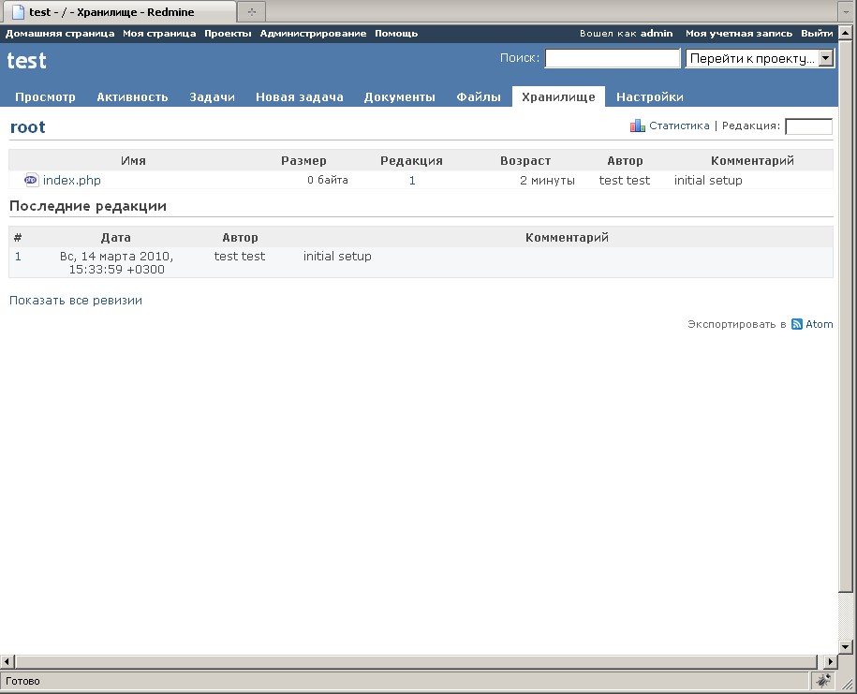Image resolution: width=857 pixels, height=694 pixels.
Task: Open the Задачи tab
Action: (x=212, y=97)
